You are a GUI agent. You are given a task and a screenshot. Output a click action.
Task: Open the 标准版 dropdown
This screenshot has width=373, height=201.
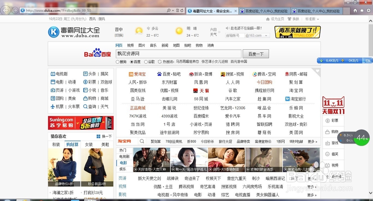coord(312,19)
